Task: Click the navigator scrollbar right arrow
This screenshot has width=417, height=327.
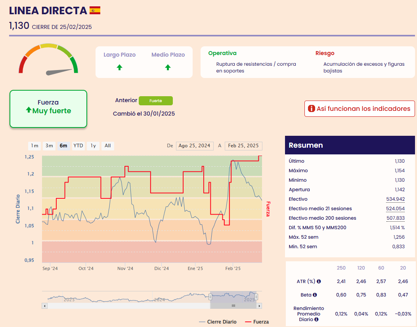Action: tap(259, 306)
